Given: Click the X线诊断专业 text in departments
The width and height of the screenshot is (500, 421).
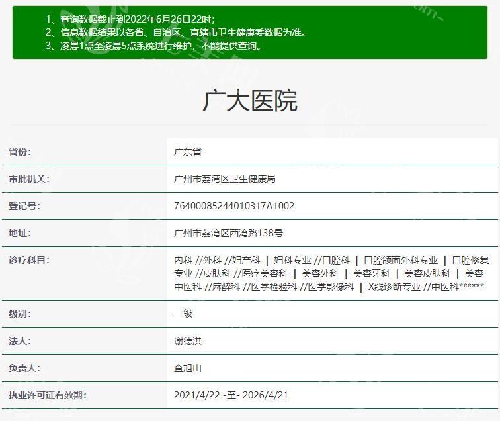Looking at the screenshot, I should pos(394,287).
